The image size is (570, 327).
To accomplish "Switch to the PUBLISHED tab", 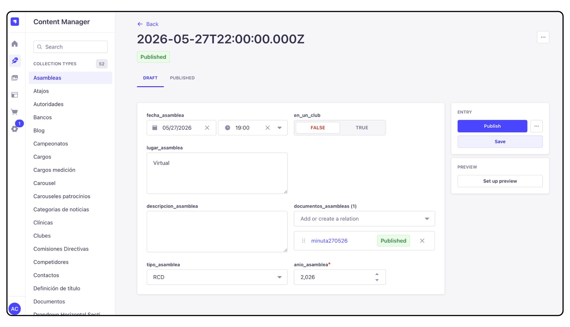I will [x=182, y=78].
